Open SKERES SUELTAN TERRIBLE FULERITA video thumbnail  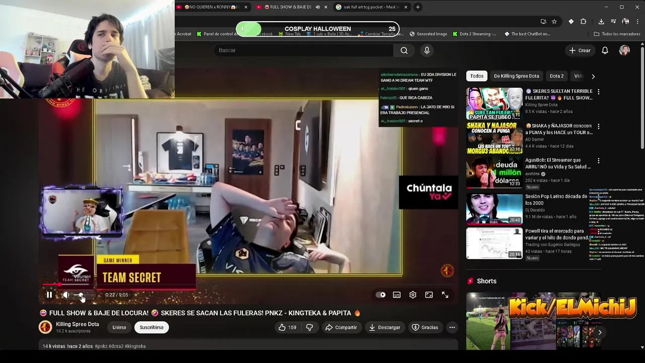point(494,103)
